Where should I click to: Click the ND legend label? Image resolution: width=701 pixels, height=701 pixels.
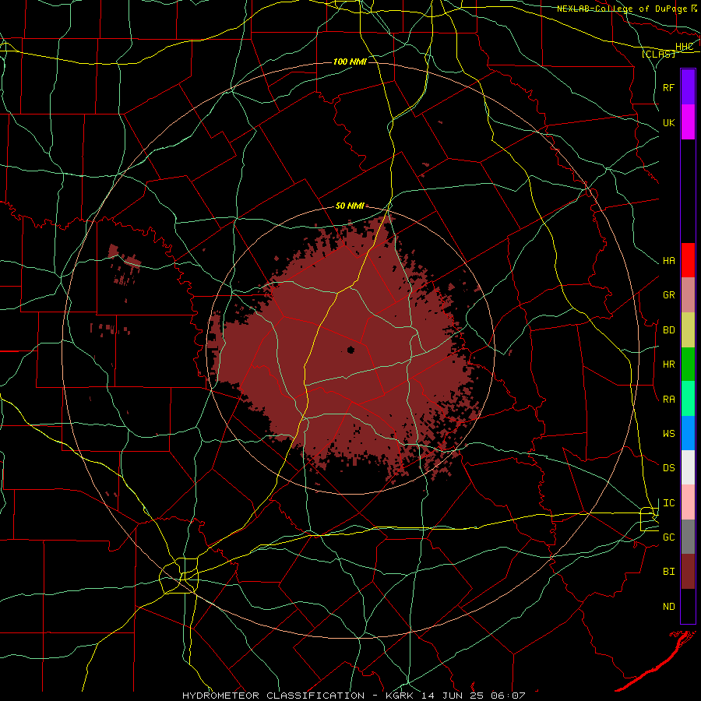pyautogui.click(x=668, y=607)
